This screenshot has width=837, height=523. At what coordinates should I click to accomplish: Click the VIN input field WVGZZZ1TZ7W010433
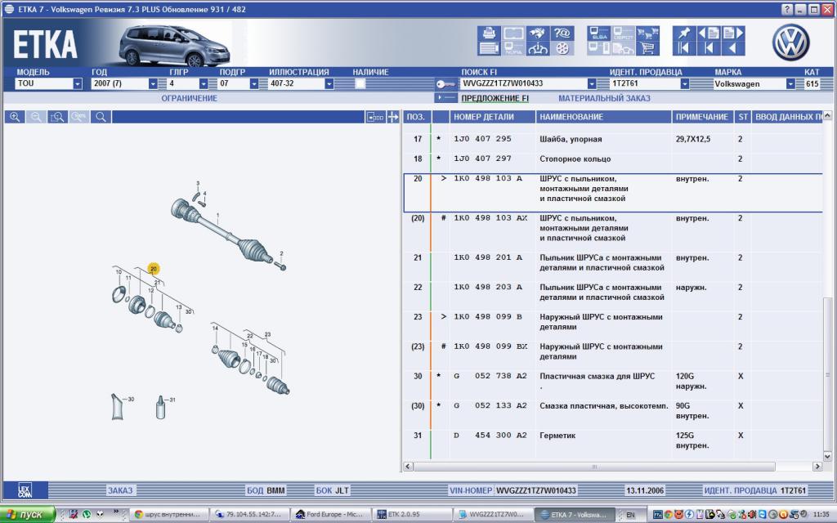coord(523,84)
